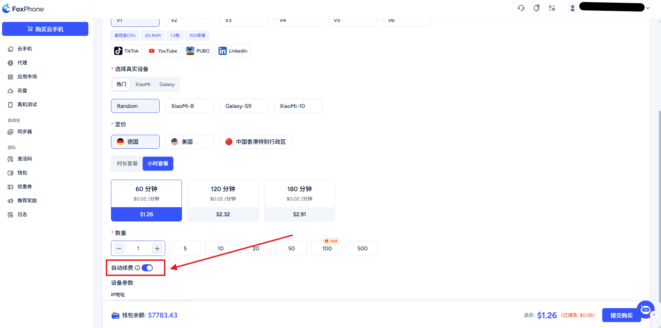661x328 pixels.
Task: Expand the user account dropdown arrow
Action: [648, 8]
